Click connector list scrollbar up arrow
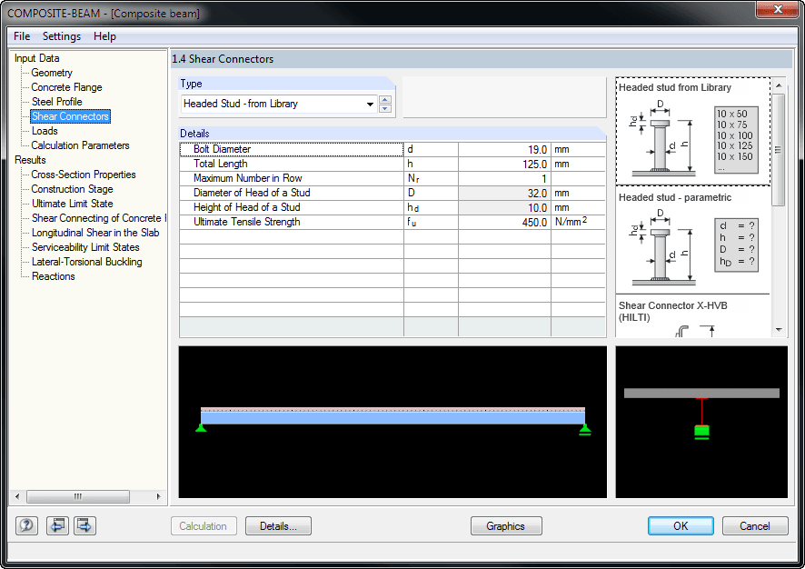Screen dimensions: 805x569 tap(779, 85)
